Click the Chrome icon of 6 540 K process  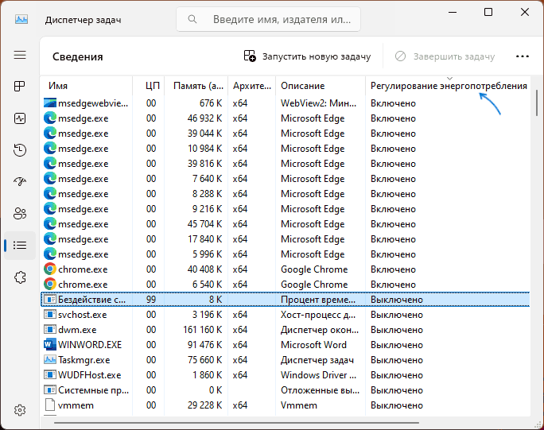click(x=50, y=285)
